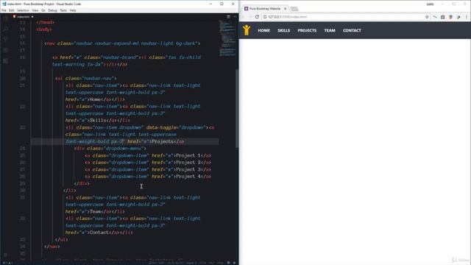Click the 'Skills' text in the code

(98, 120)
